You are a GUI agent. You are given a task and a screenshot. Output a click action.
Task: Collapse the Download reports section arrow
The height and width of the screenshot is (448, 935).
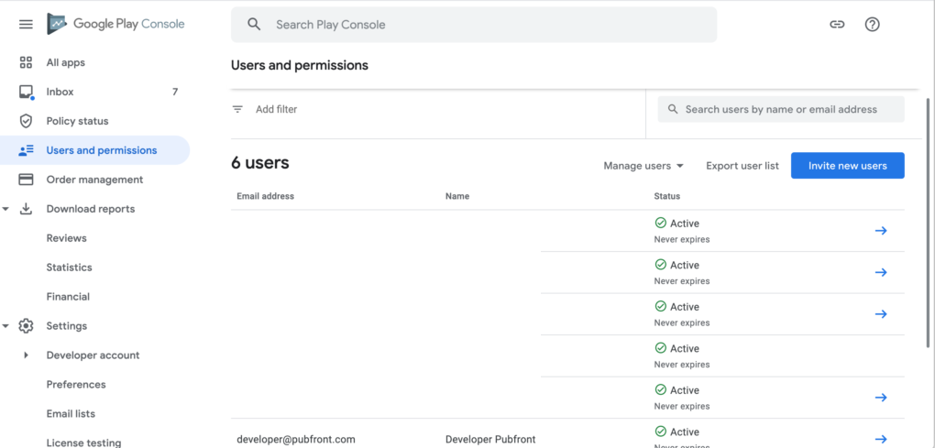(5, 209)
